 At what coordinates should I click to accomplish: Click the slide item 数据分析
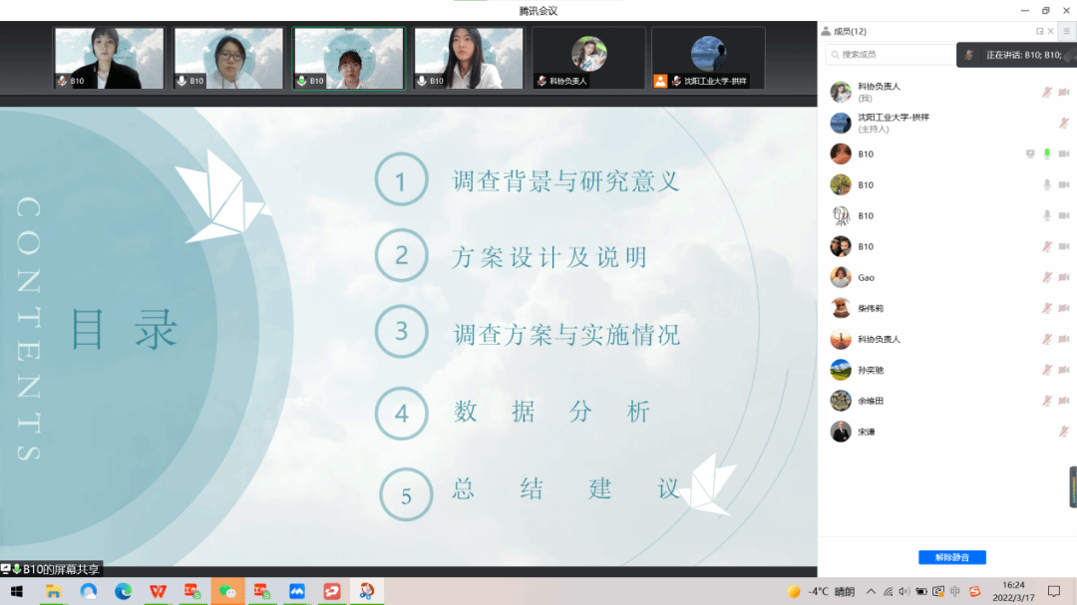(x=552, y=412)
